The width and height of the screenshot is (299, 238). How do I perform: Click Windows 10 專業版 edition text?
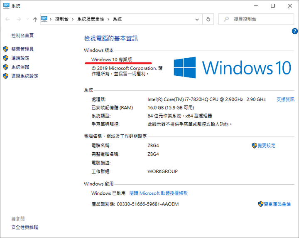click(112, 59)
